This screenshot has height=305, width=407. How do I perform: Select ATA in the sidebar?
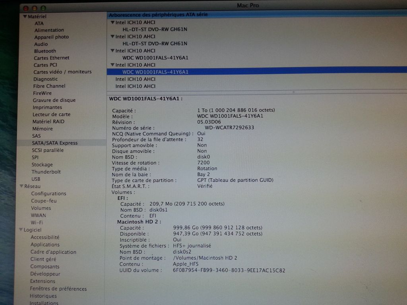(39, 23)
